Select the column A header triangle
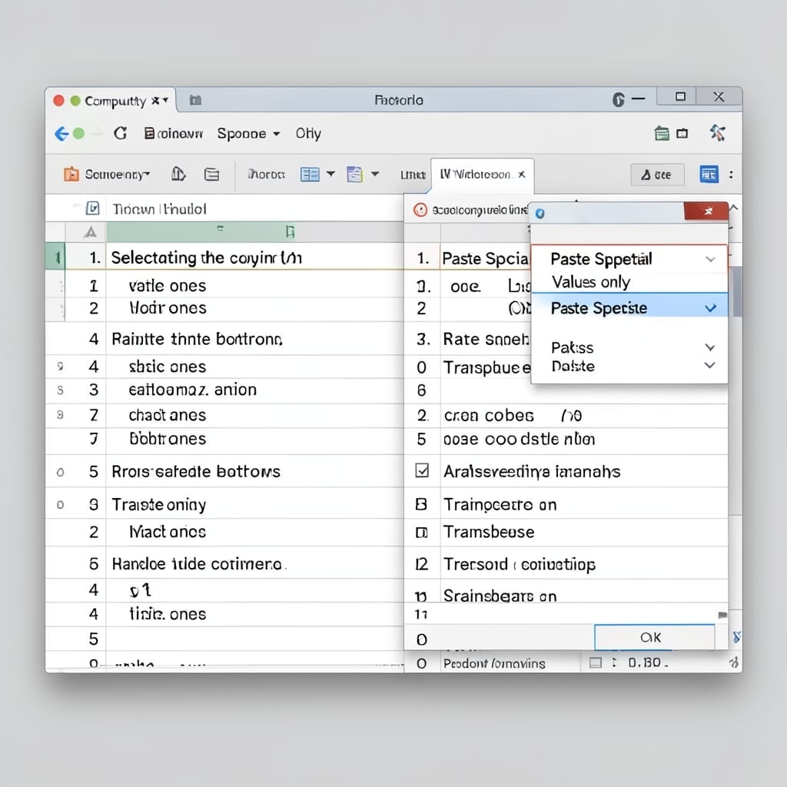The width and height of the screenshot is (787, 787). (91, 232)
